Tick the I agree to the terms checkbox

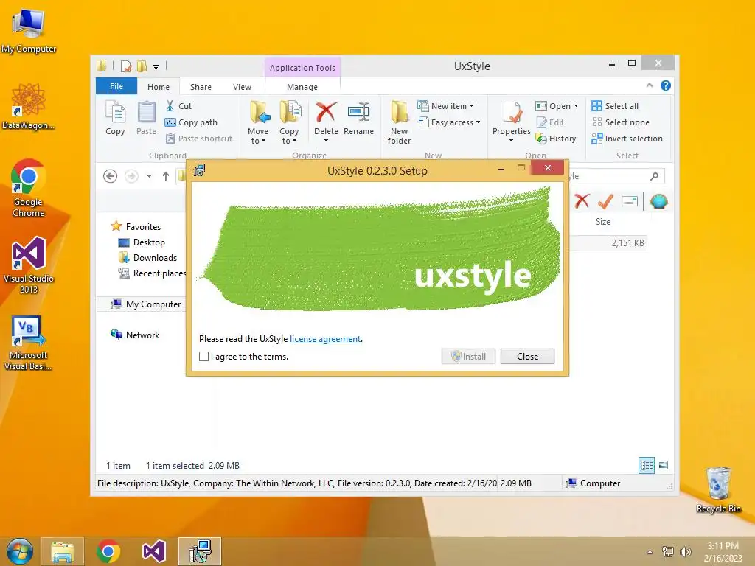(203, 356)
